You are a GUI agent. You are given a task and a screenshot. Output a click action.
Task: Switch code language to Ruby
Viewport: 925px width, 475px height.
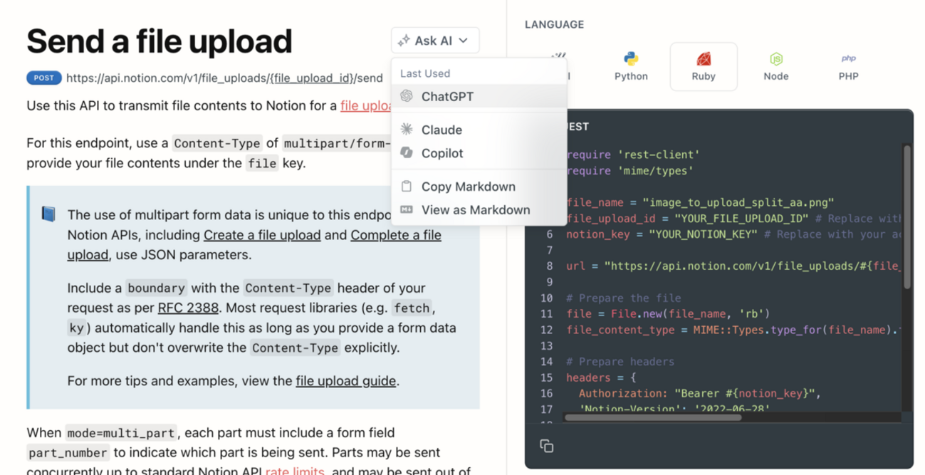point(704,66)
